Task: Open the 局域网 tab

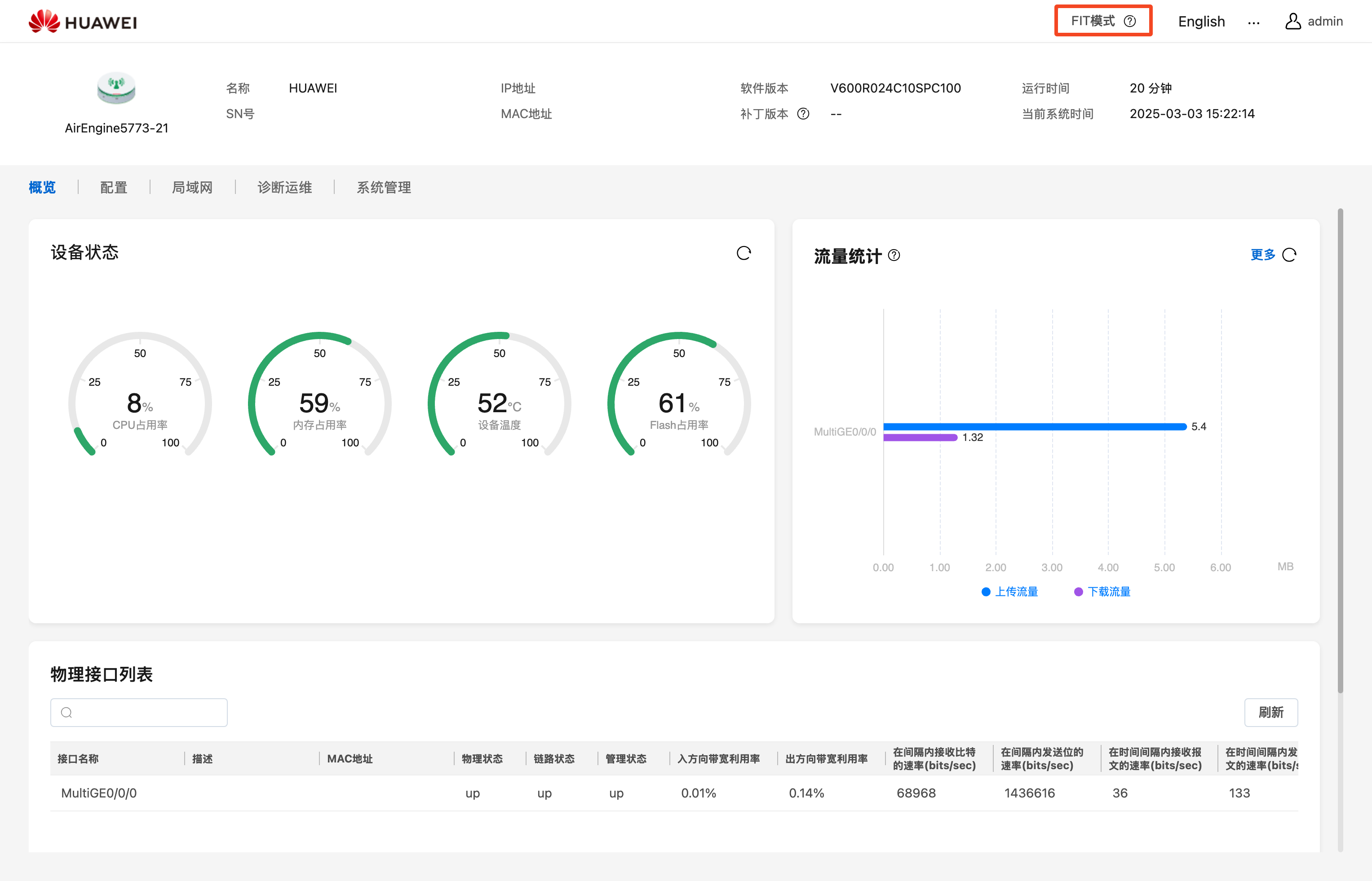Action: click(192, 187)
